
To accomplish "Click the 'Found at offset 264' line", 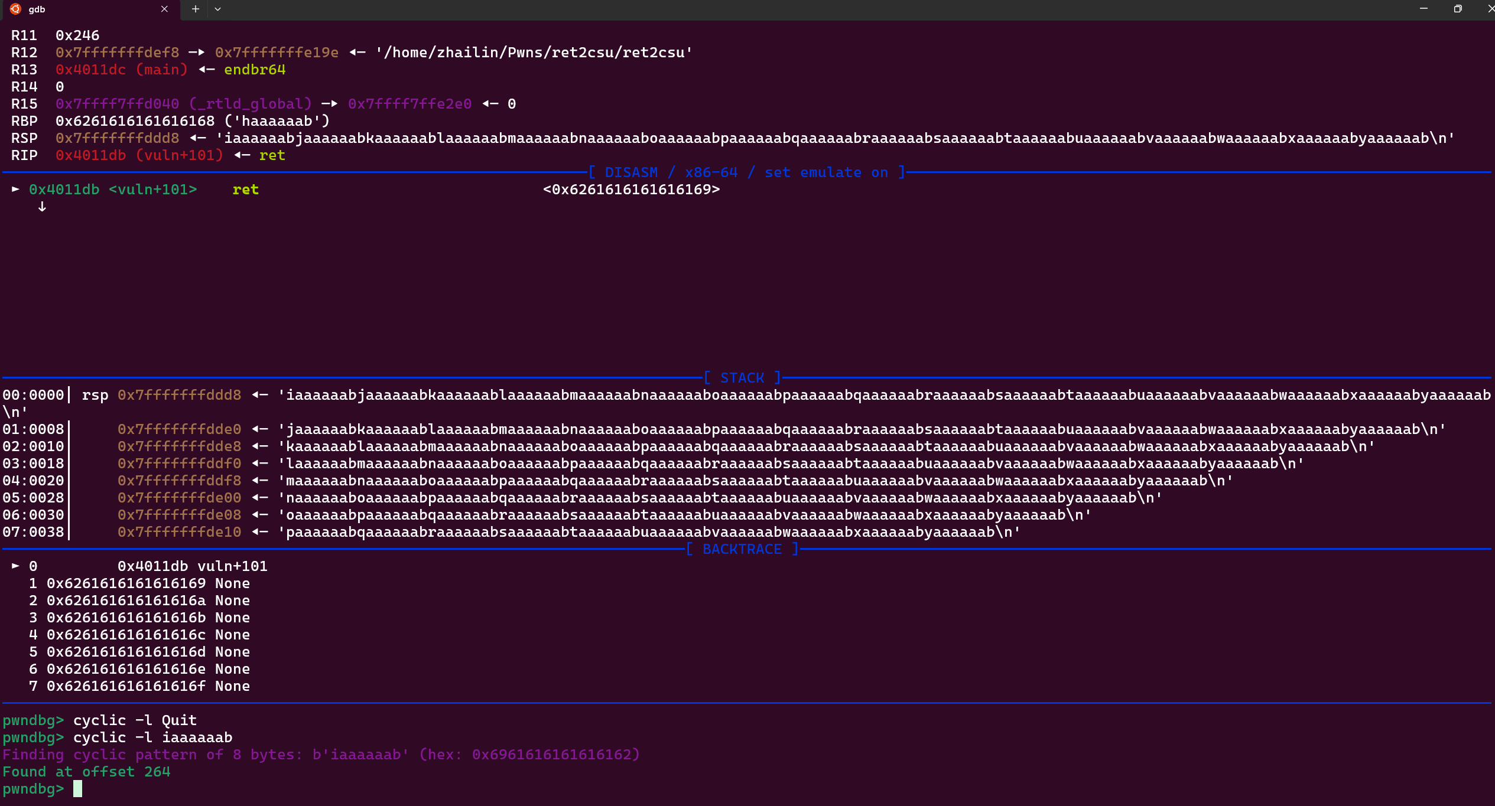I will [x=86, y=772].
